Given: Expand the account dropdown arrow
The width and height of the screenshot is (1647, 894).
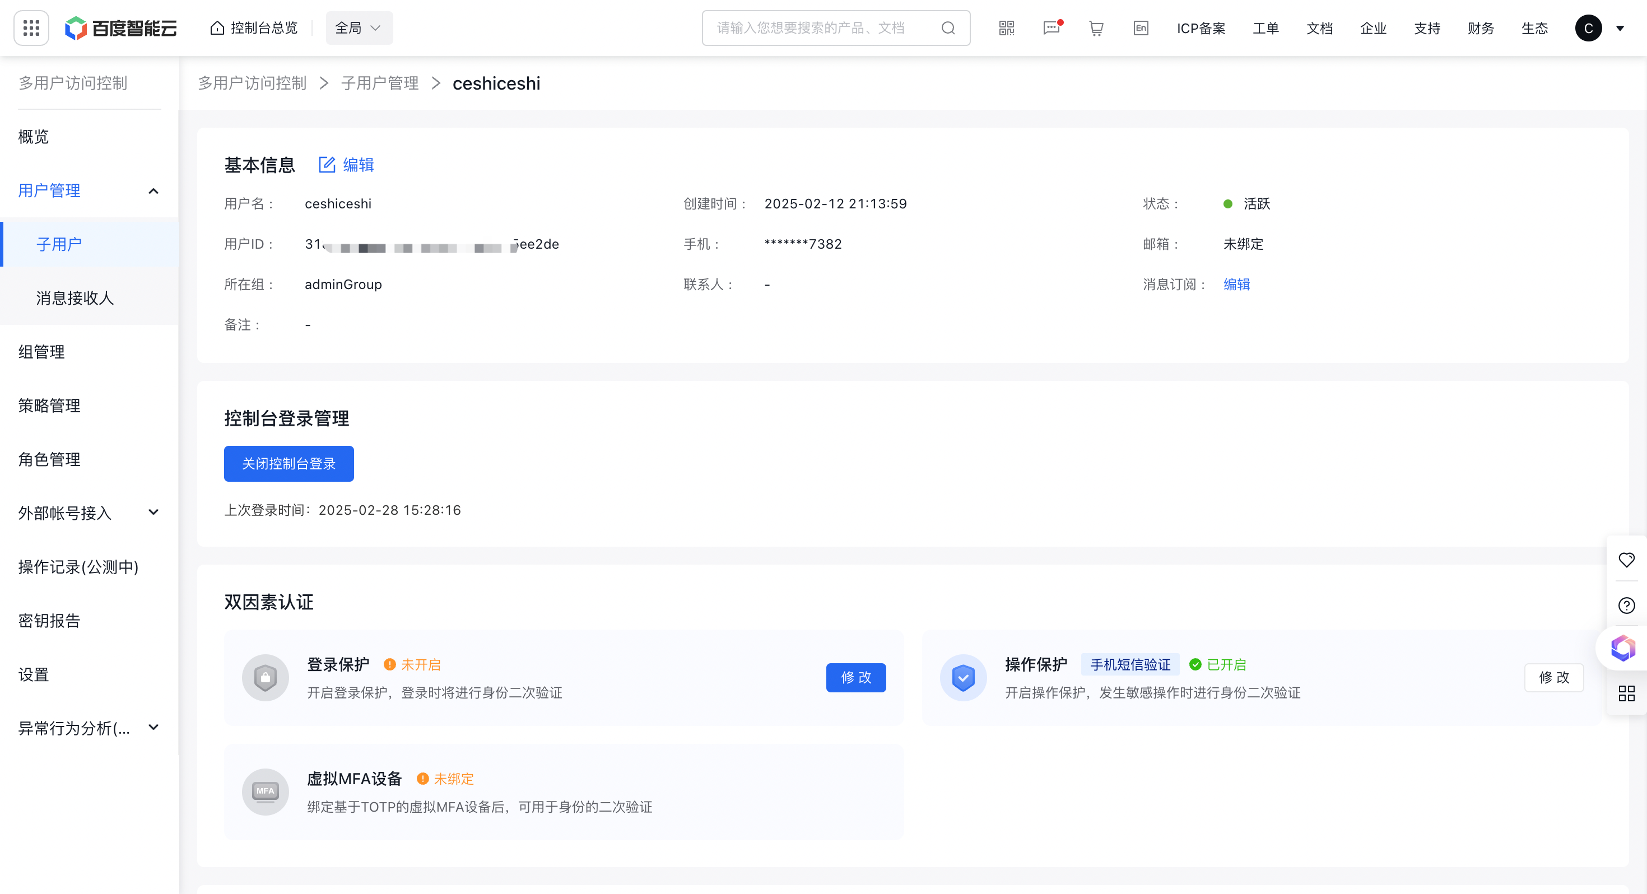Looking at the screenshot, I should [1620, 28].
